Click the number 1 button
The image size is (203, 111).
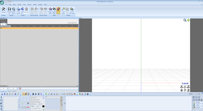[x=22, y=97]
